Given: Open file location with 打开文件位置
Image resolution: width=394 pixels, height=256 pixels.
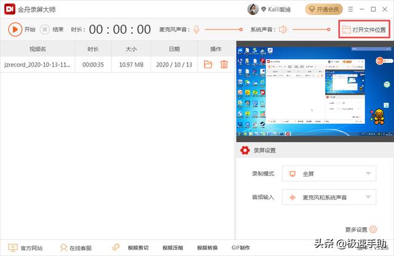Looking at the screenshot, I should [x=364, y=30].
